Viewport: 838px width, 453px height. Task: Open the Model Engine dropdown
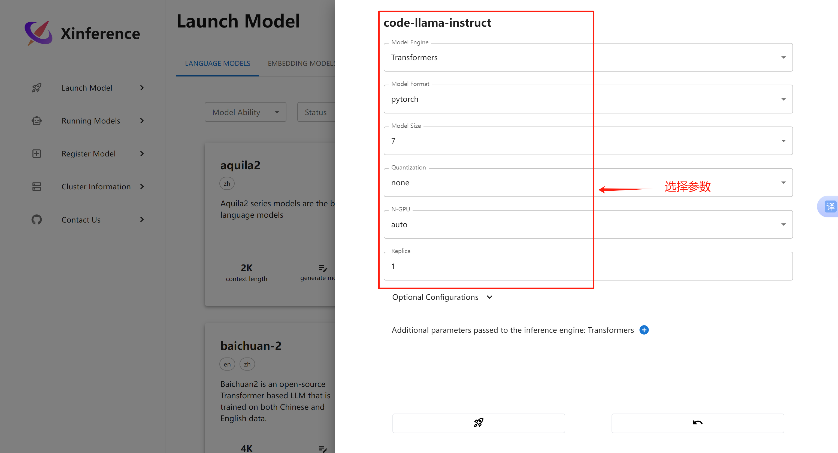588,57
